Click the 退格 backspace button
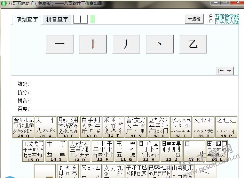 (194, 19)
